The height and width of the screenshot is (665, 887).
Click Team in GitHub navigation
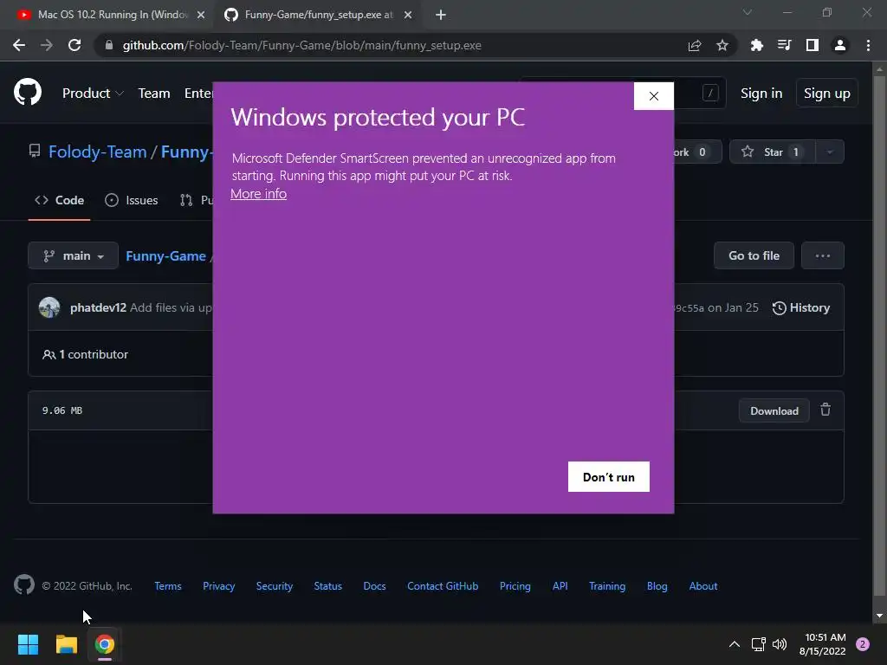pyautogui.click(x=154, y=94)
